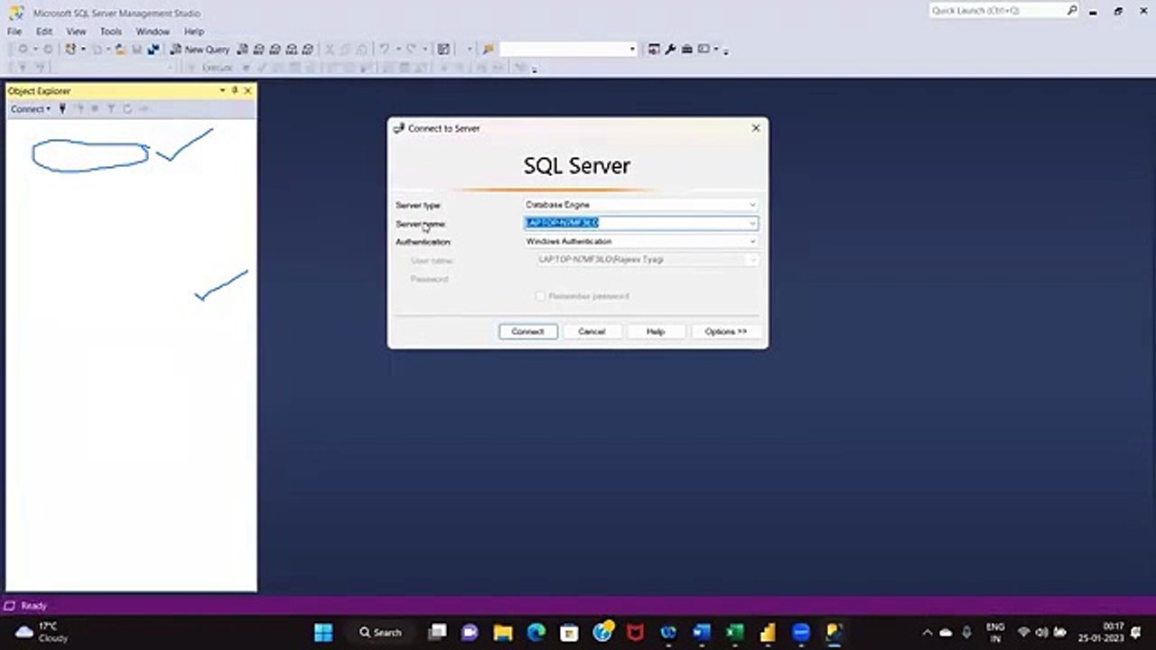Open the Object Explorer window position dropdown arrow
Screen dimensions: 1156x650
pos(222,90)
